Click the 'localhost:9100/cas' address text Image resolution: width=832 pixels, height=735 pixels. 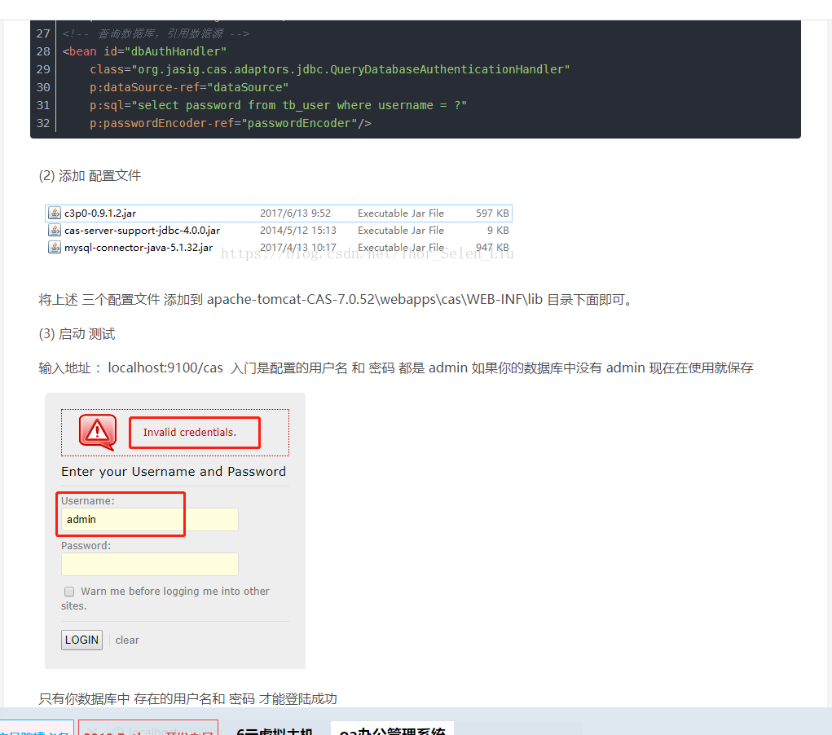pos(165,367)
